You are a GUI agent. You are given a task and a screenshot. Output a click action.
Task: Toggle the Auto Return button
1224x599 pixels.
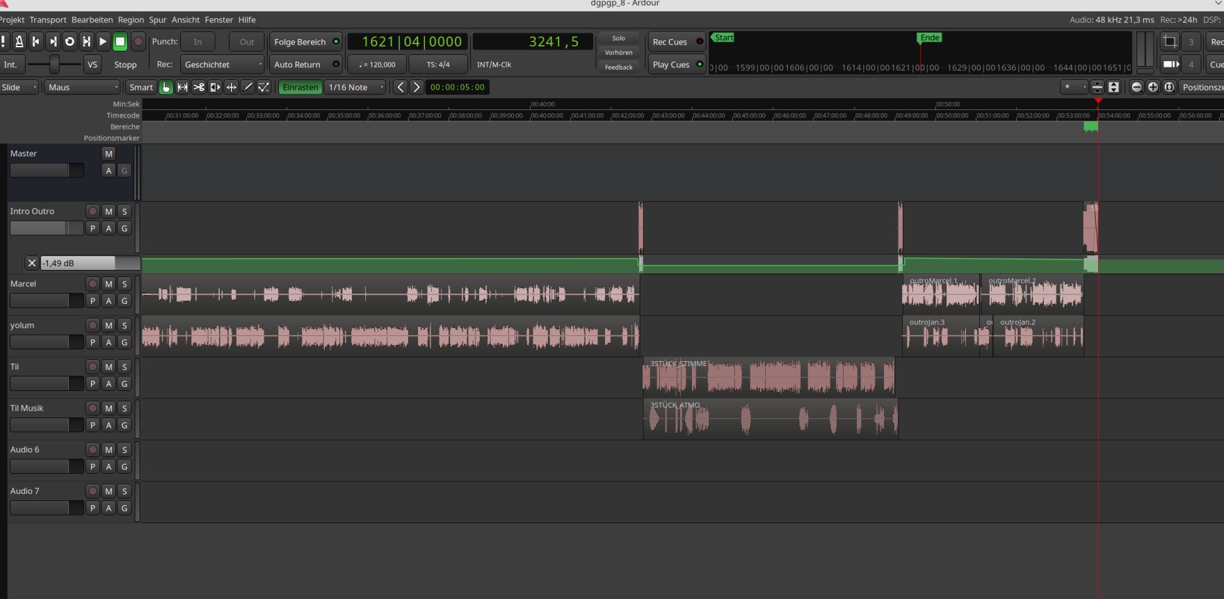click(305, 65)
